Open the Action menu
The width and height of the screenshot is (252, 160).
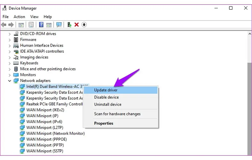(19, 17)
